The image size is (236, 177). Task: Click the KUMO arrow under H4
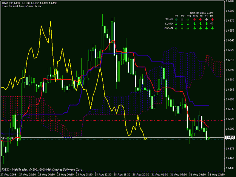pos(206,24)
